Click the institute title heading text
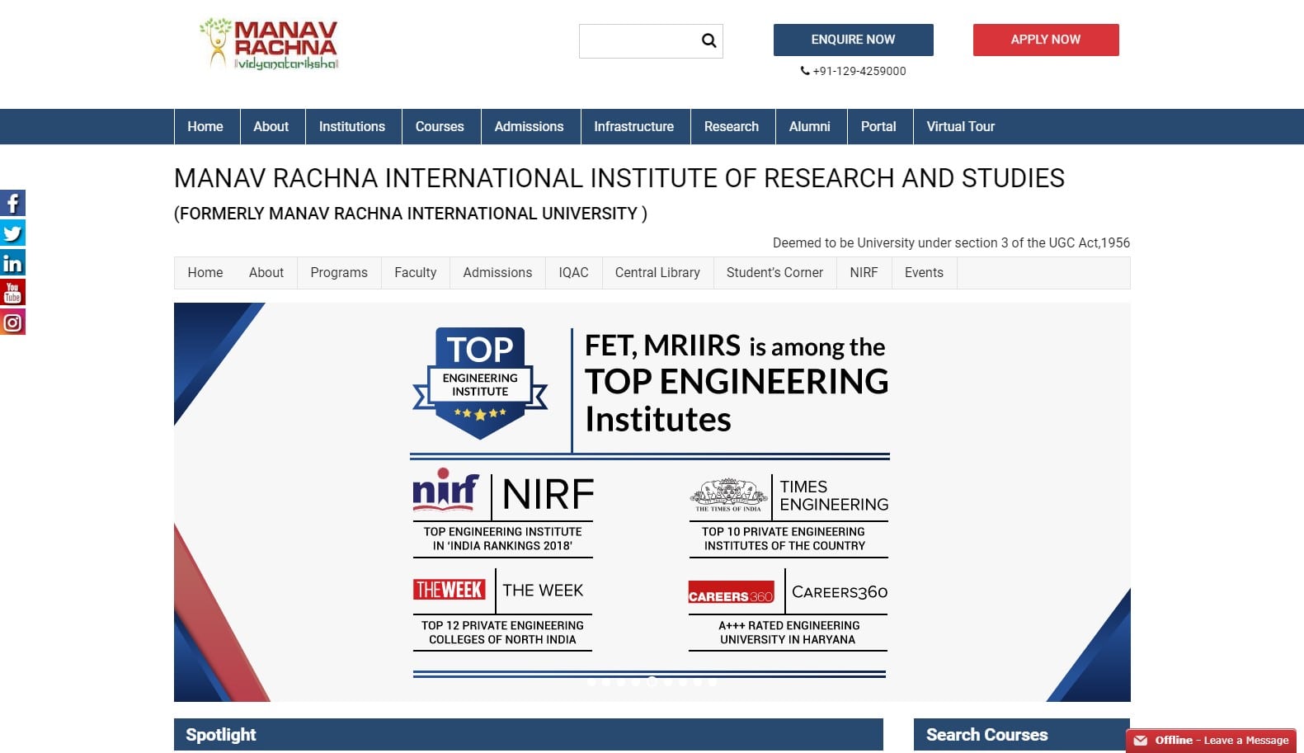Image resolution: width=1304 pixels, height=753 pixels. [619, 178]
